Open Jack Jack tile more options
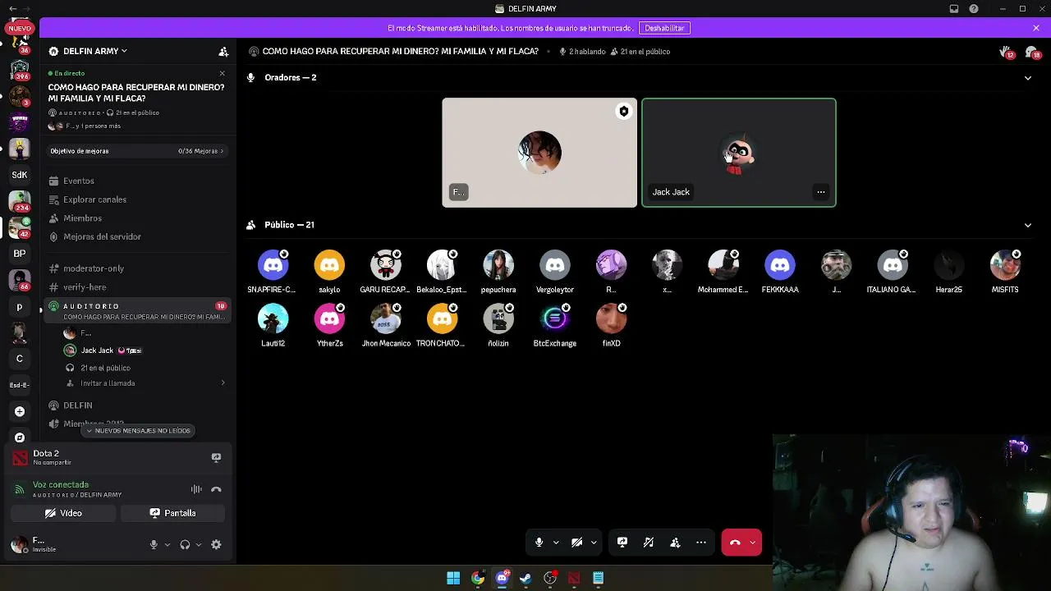 click(821, 192)
